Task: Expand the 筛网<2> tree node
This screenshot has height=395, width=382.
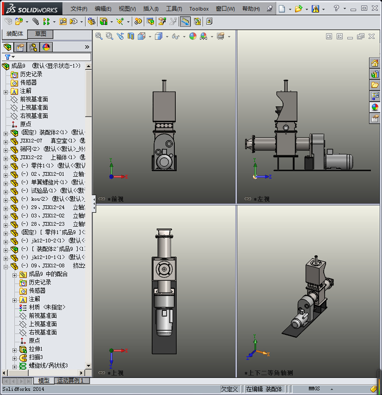Action: 6,150
